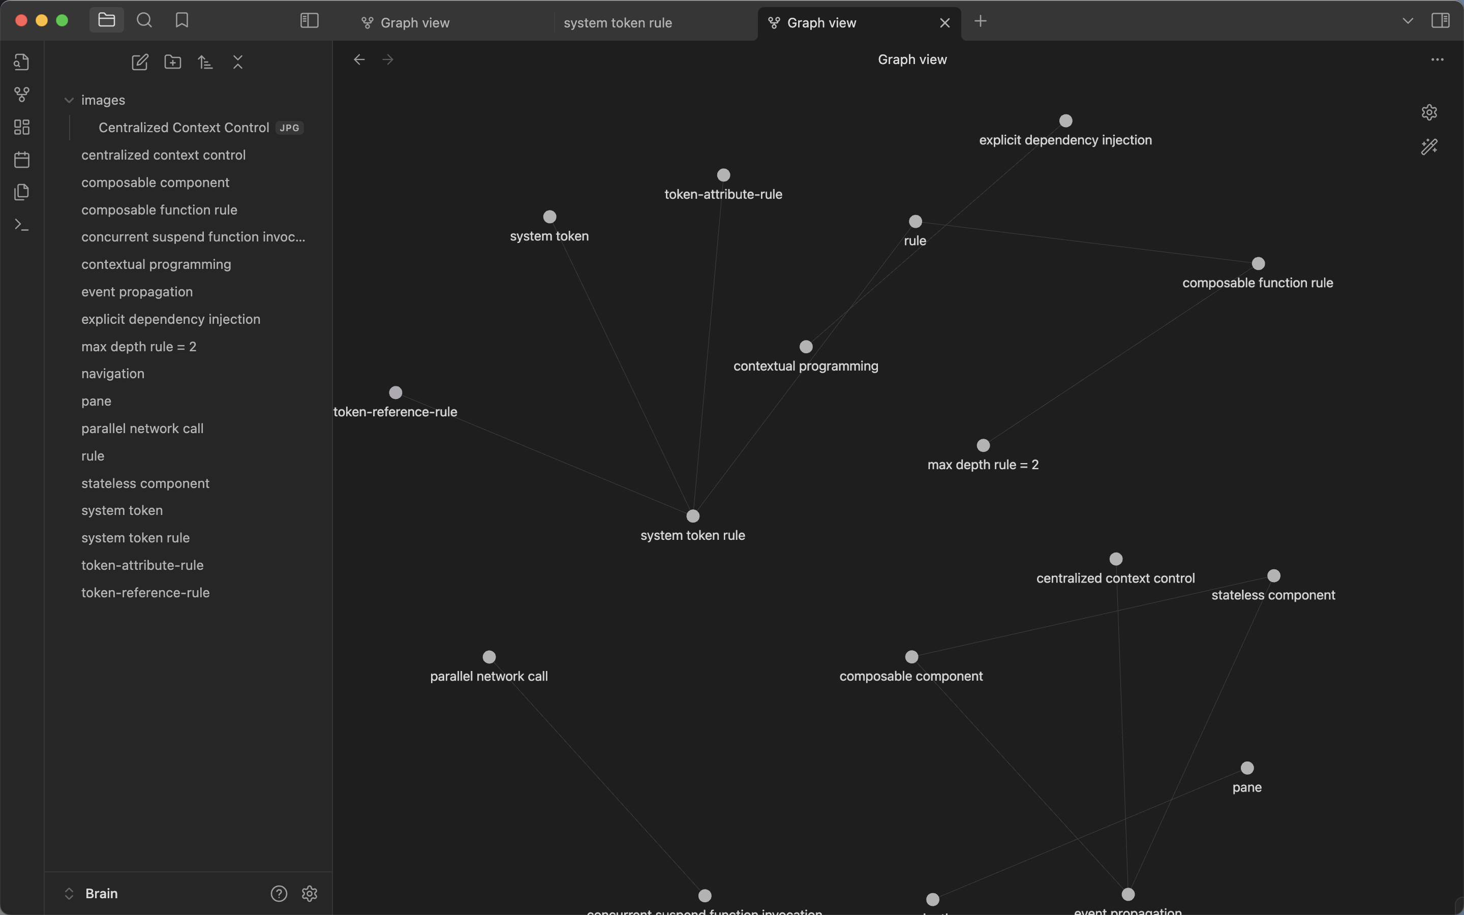
Task: Navigate forward arrow in graph pane
Action: (388, 59)
